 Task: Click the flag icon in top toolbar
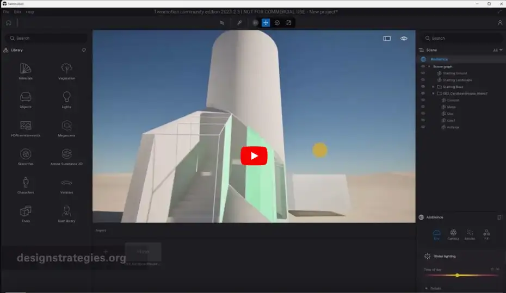222,23
